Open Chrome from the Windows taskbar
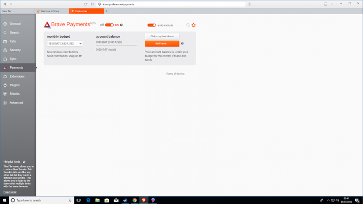Image resolution: width=363 pixels, height=204 pixels. coord(135,200)
